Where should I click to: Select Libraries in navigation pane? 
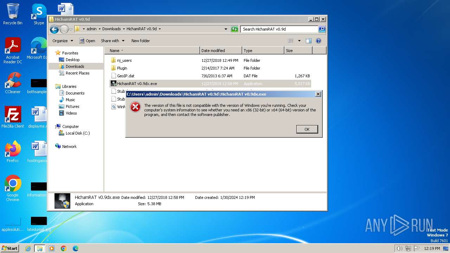click(69, 86)
